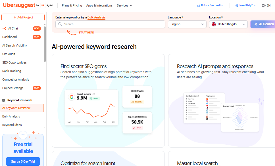Click the AI Search button

point(263,24)
